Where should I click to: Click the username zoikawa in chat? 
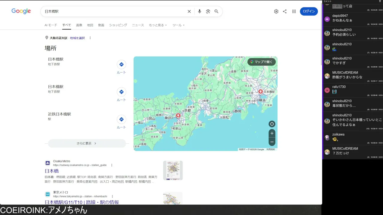pyautogui.click(x=338, y=134)
